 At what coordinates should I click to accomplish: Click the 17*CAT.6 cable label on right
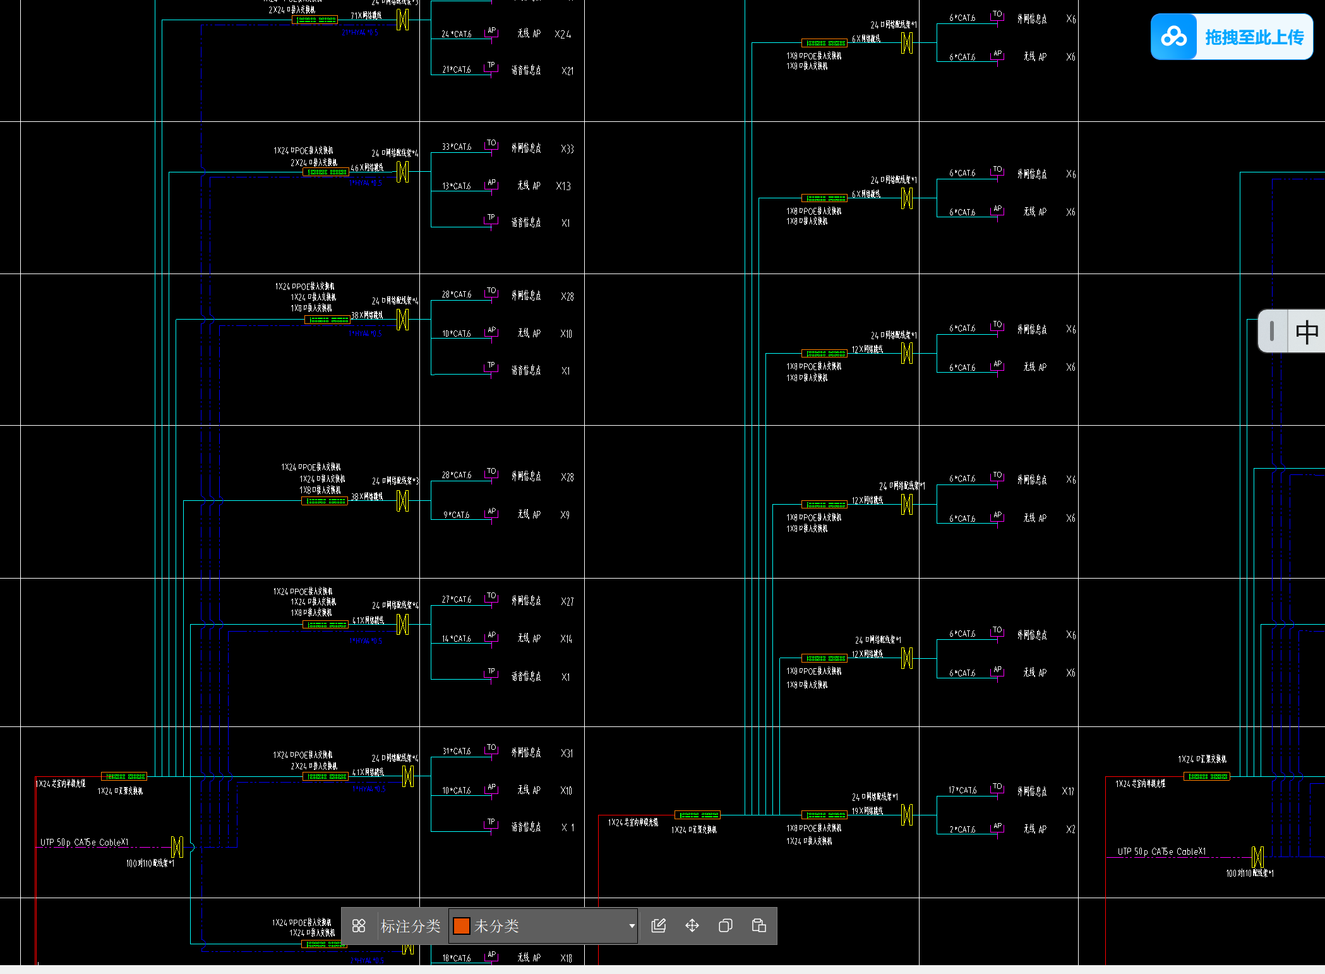(x=962, y=790)
